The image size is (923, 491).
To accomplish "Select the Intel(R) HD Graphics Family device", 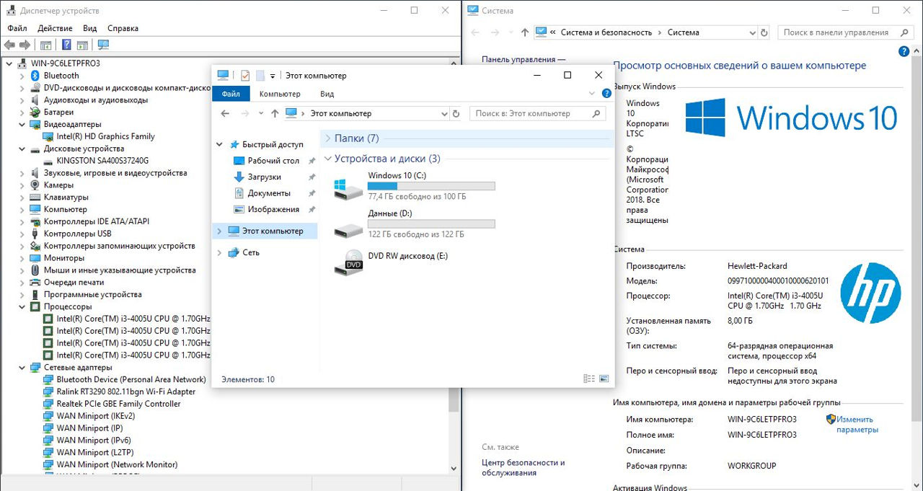I will [105, 136].
